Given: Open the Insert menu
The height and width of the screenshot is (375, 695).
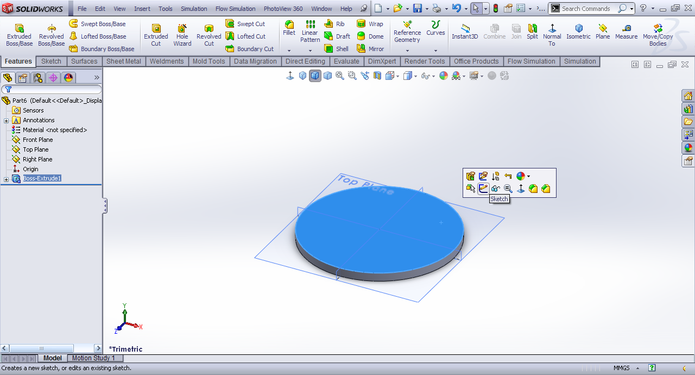Looking at the screenshot, I should [142, 9].
